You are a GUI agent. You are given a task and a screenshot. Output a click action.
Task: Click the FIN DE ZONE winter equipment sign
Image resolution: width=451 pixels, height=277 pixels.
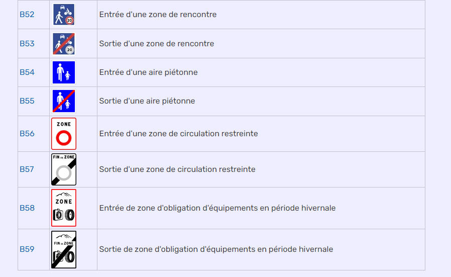(x=64, y=249)
